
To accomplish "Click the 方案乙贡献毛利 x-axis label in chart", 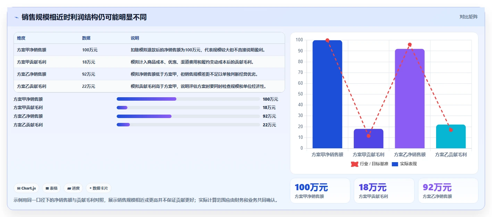I will [x=451, y=155].
